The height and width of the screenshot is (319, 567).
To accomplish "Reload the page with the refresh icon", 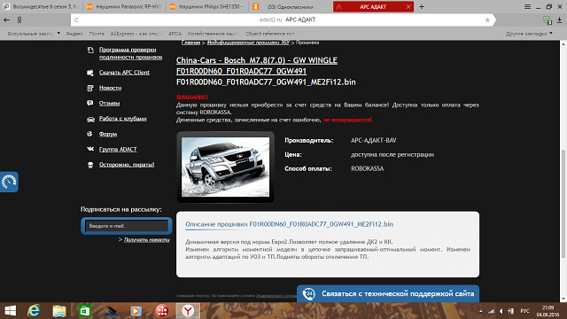I will click(x=76, y=19).
